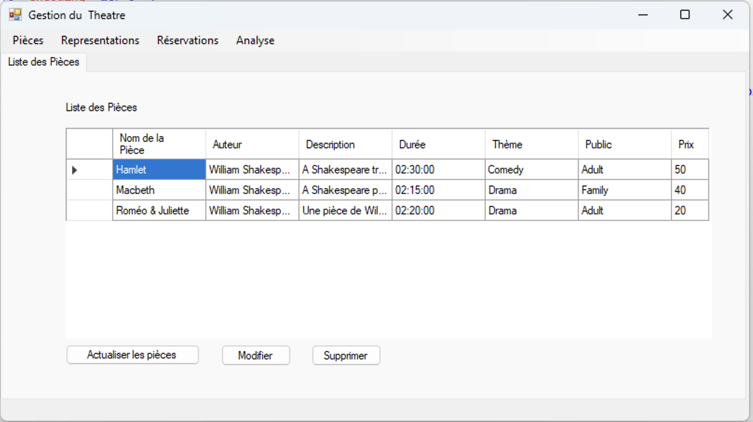753x422 pixels.
Task: Sort by the Prix column header
Action: pyautogui.click(x=689, y=144)
